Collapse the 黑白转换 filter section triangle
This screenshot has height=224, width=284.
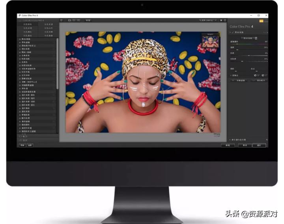click(x=230, y=32)
